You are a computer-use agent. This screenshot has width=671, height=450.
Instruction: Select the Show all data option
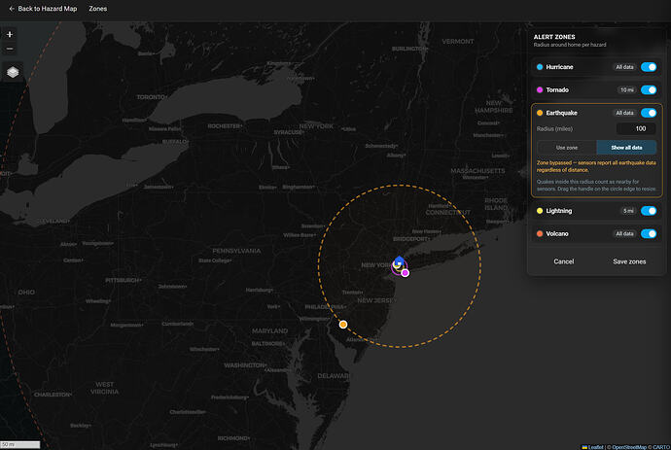[626, 148]
